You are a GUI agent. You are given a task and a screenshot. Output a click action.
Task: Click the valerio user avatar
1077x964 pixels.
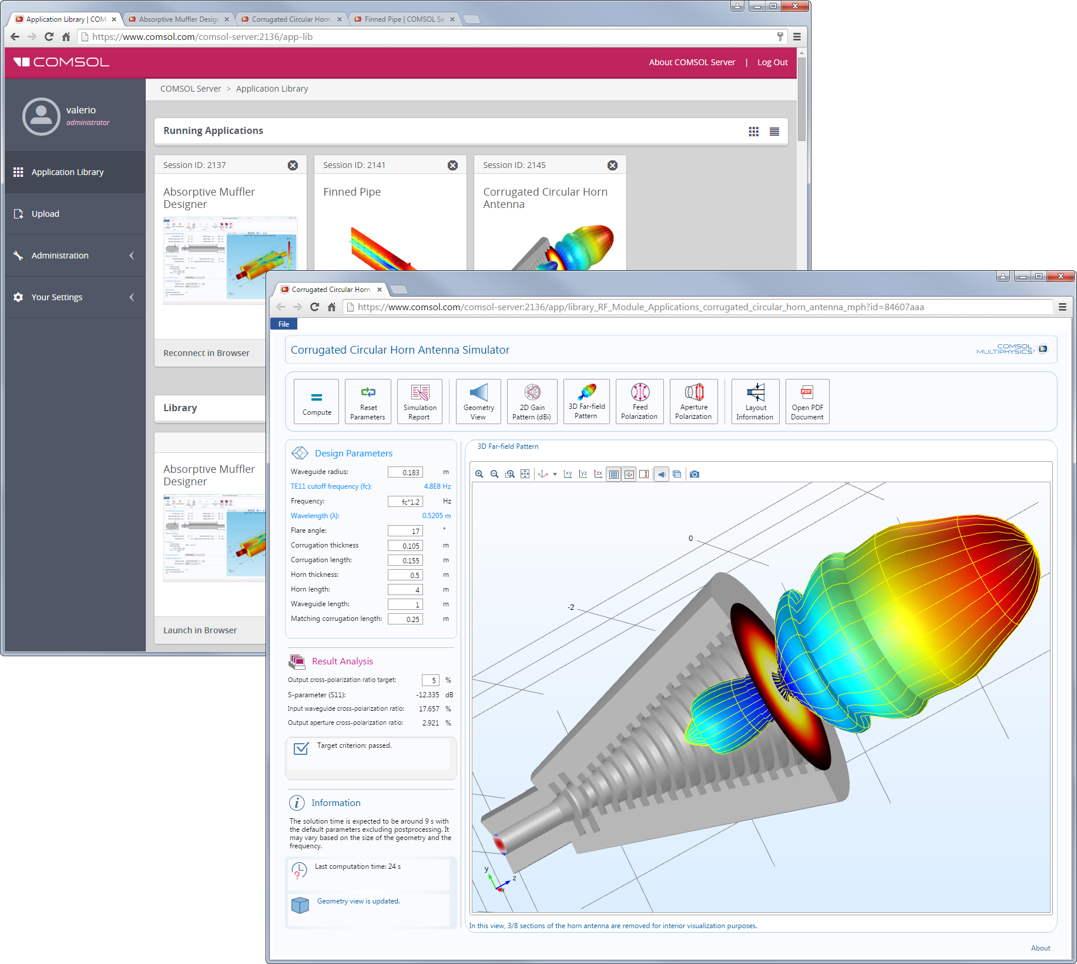tap(41, 116)
